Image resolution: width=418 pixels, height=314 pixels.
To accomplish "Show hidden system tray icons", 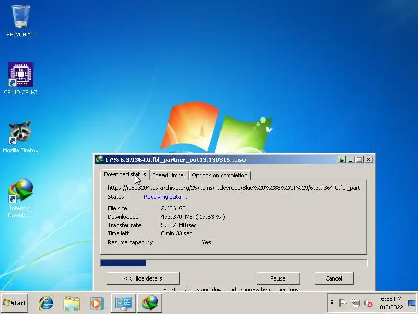I will click(x=332, y=302).
